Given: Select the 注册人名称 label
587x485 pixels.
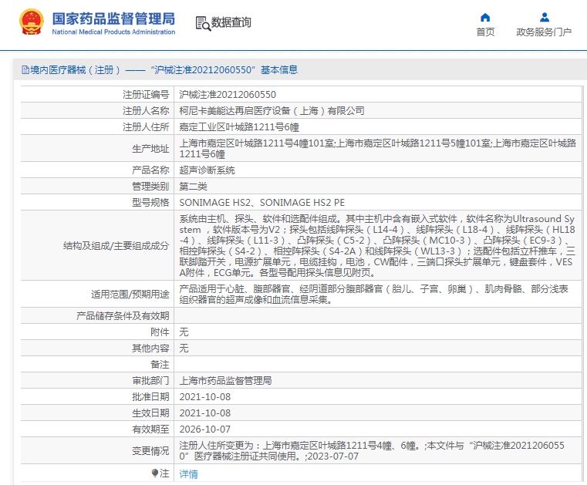Looking at the screenshot, I should (x=146, y=111).
